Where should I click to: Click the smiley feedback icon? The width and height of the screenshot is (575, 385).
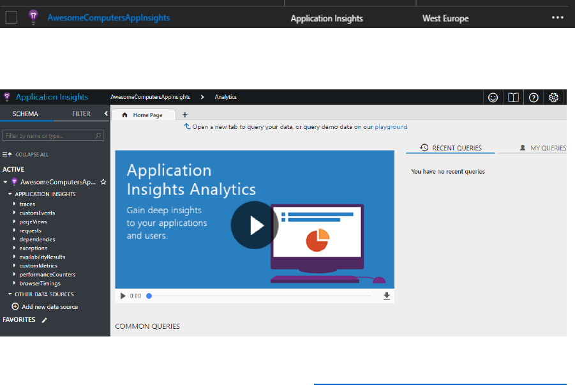click(x=493, y=97)
